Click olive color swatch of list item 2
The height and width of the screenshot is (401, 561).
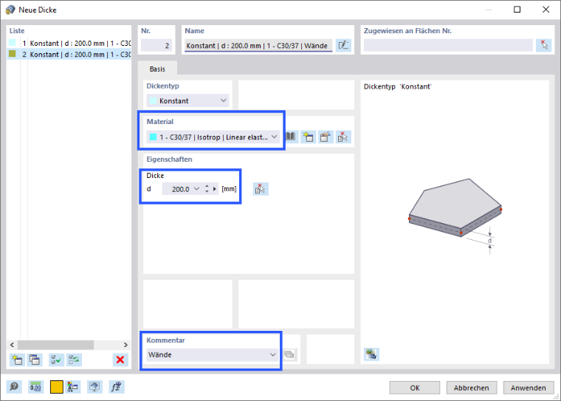13,54
